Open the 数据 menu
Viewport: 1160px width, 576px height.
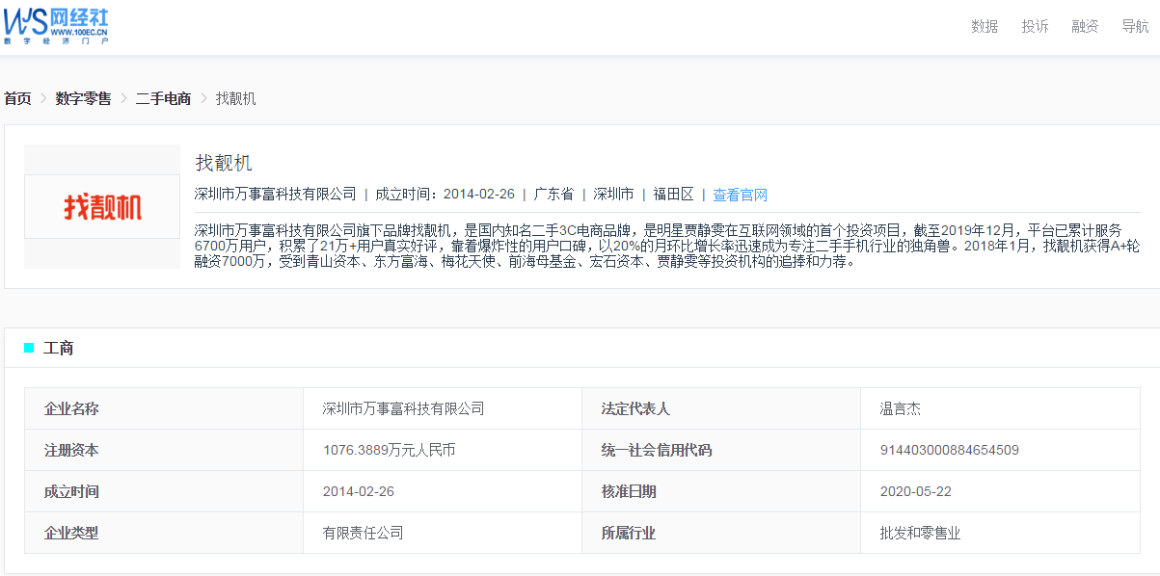tap(985, 26)
